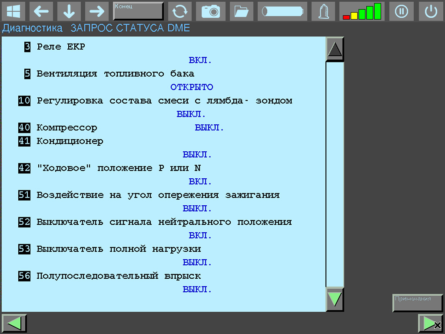
Task: Click the battery voltage gauge icon
Action: point(282,11)
